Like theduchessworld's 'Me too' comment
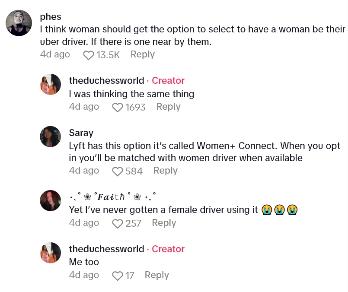 118,276
